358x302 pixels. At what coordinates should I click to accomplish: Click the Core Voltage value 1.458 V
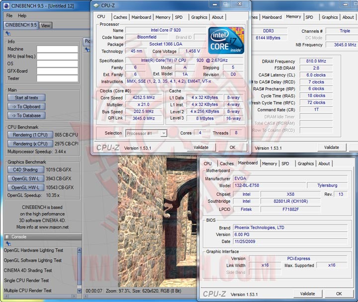click(193, 51)
